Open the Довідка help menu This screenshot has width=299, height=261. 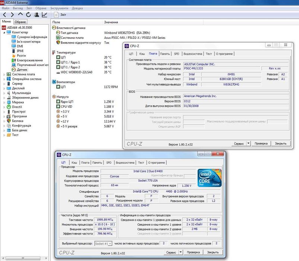tap(77, 8)
